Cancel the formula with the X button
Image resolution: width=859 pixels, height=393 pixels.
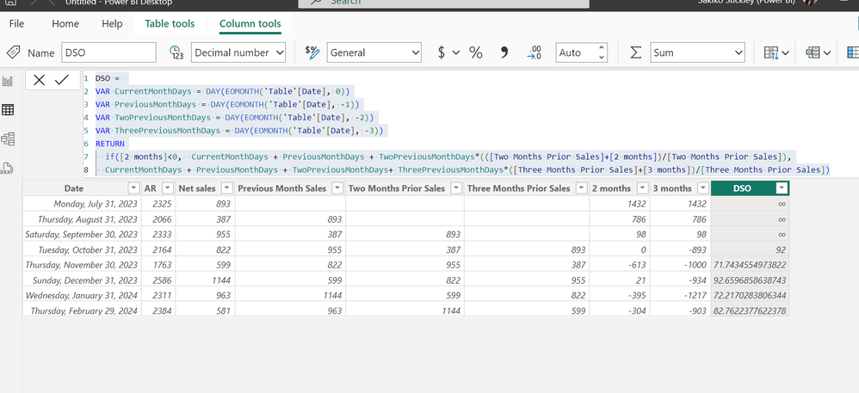pos(39,80)
